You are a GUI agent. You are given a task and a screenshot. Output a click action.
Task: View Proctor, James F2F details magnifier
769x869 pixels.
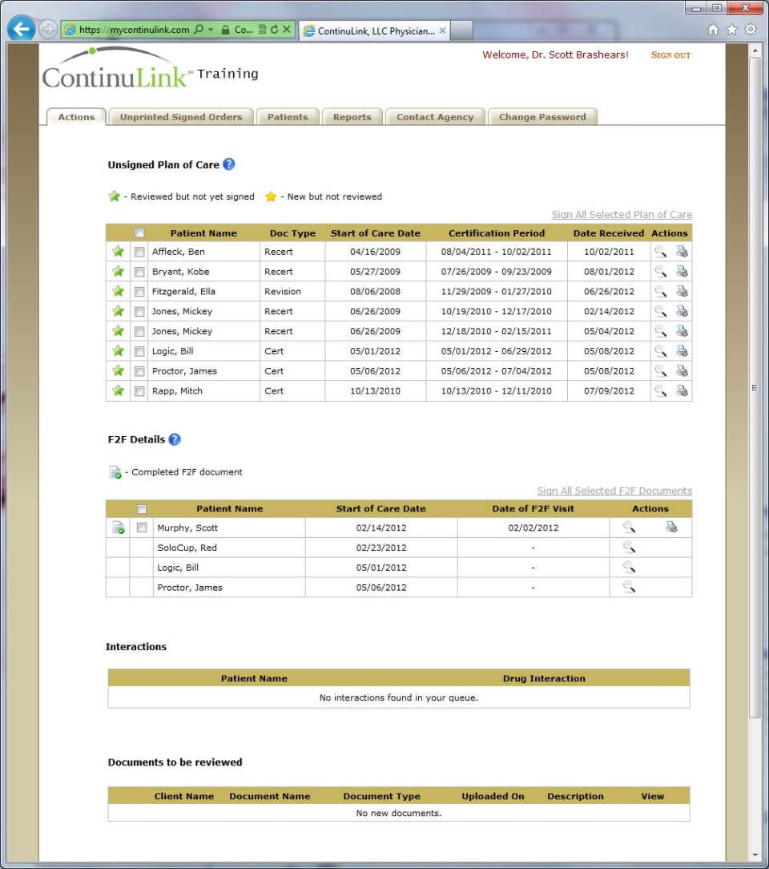629,587
